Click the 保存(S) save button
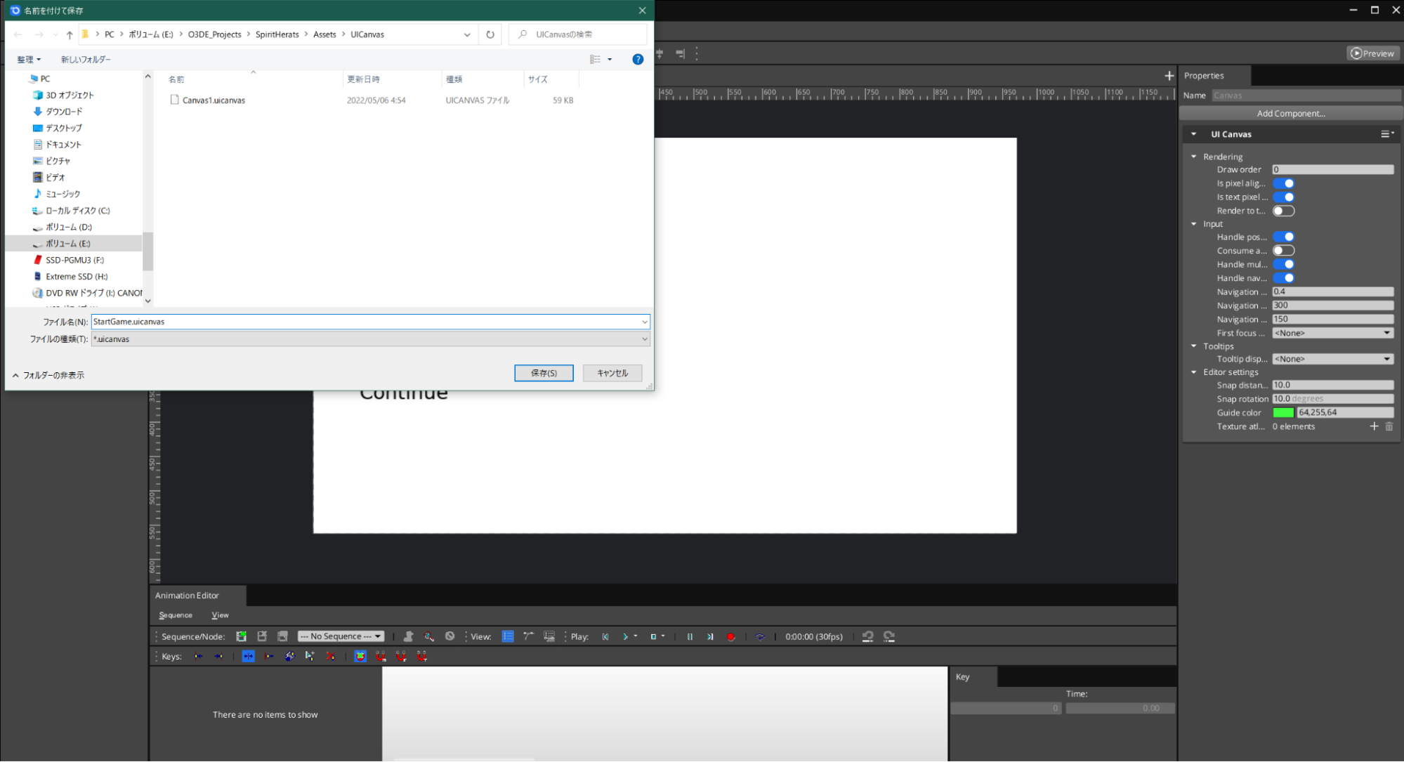This screenshot has height=762, width=1404. pos(544,373)
